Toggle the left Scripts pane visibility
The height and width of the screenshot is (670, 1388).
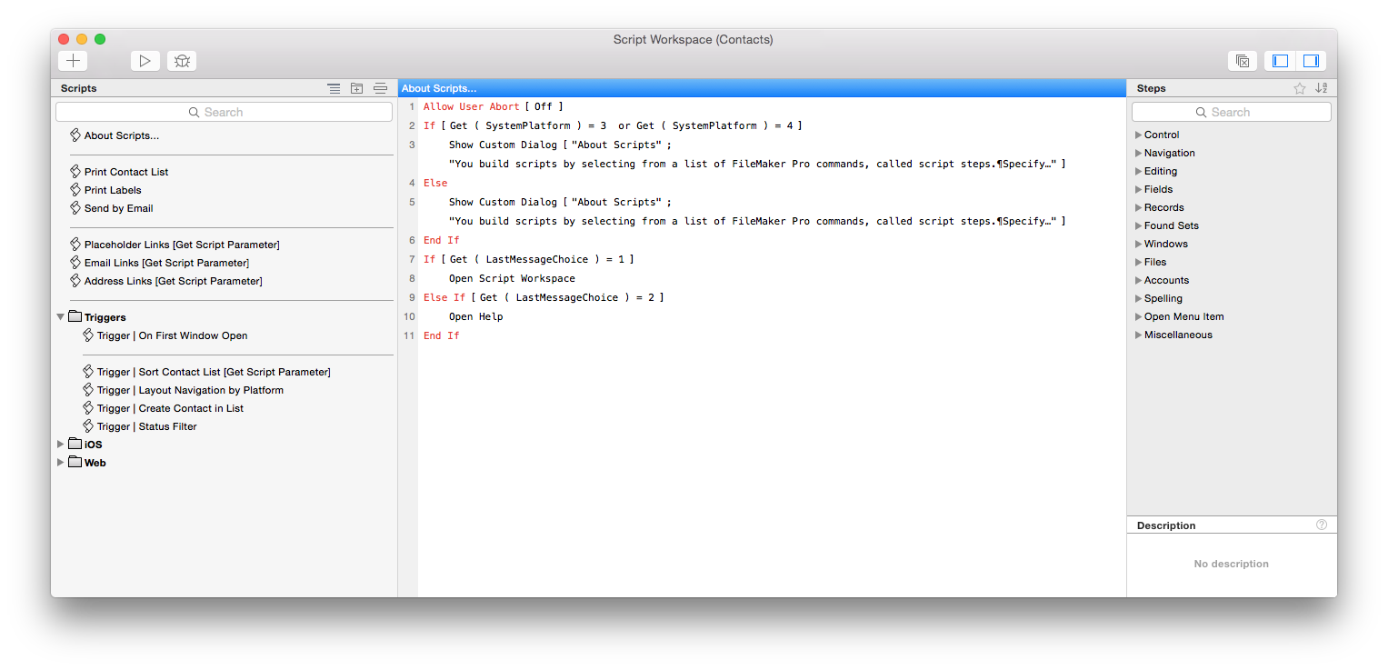[x=1280, y=61]
